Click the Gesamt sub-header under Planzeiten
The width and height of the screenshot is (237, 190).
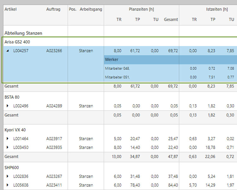pos(171,19)
